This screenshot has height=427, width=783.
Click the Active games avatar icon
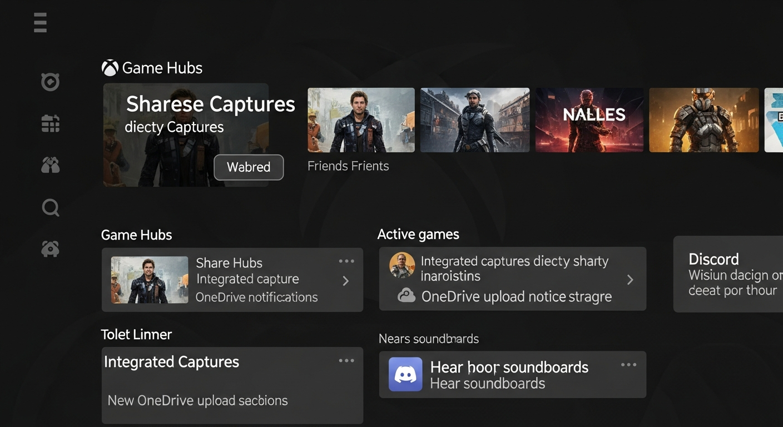402,265
